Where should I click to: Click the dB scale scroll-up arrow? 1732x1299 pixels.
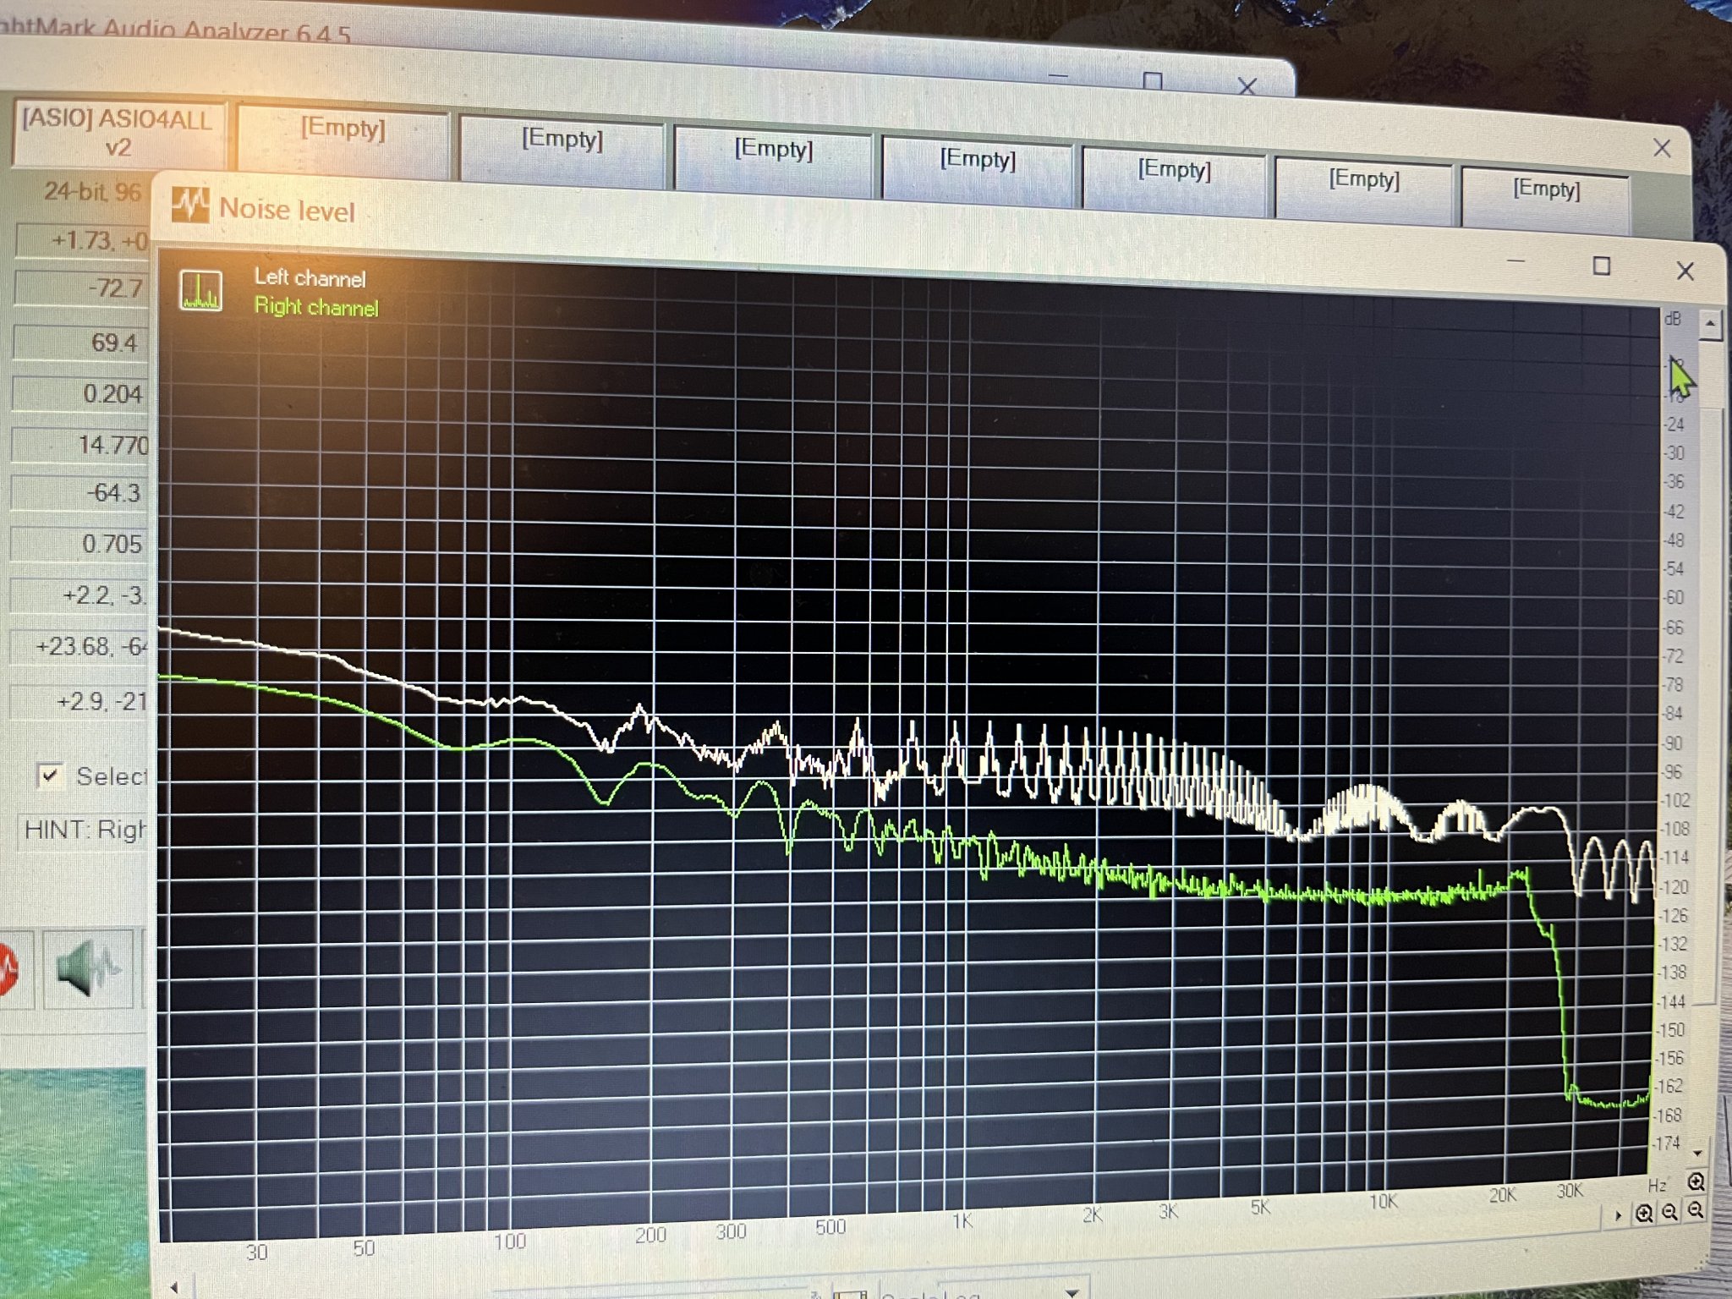(x=1710, y=324)
